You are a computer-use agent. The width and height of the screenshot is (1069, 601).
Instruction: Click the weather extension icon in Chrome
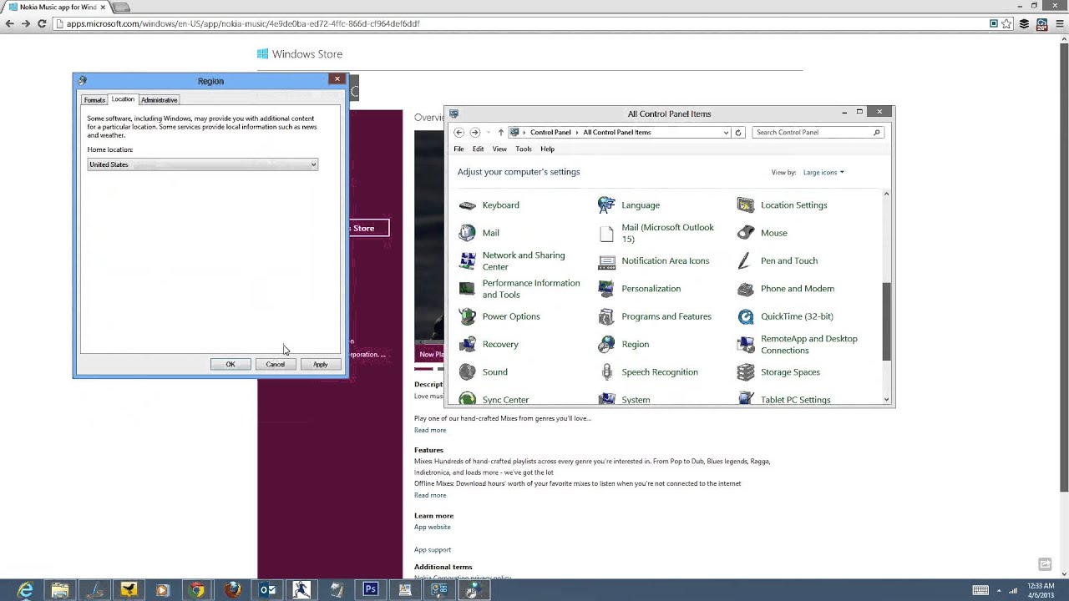(x=1041, y=23)
